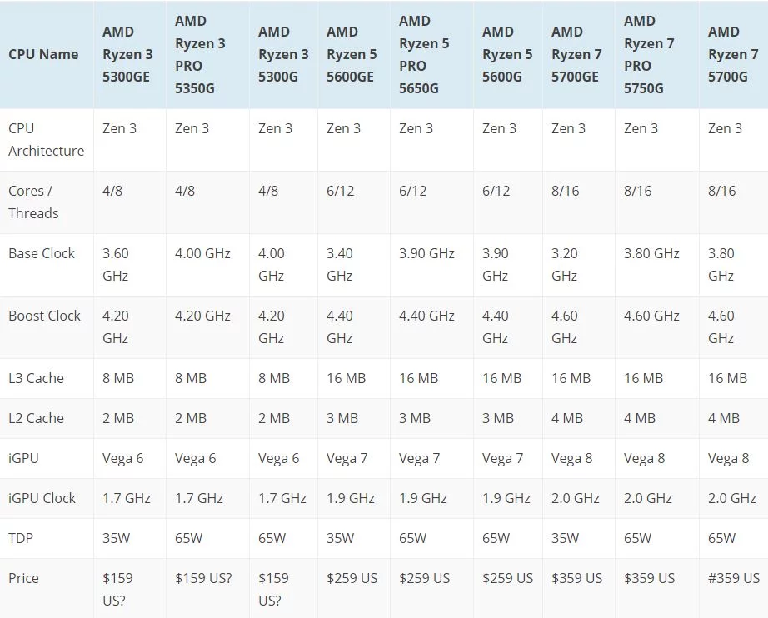This screenshot has height=618, width=768.
Task: Select the Cores / Threads row label
Action: [33, 202]
